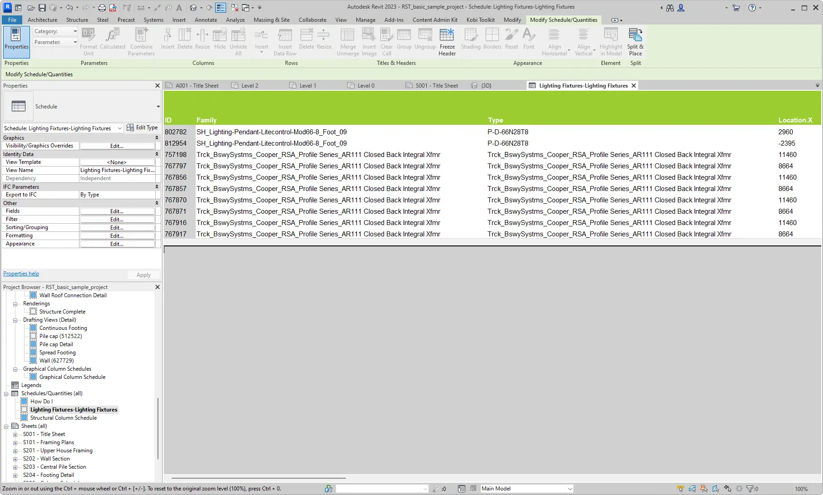823x495 pixels.
Task: Select the Align Horizontal tool
Action: pyautogui.click(x=554, y=41)
